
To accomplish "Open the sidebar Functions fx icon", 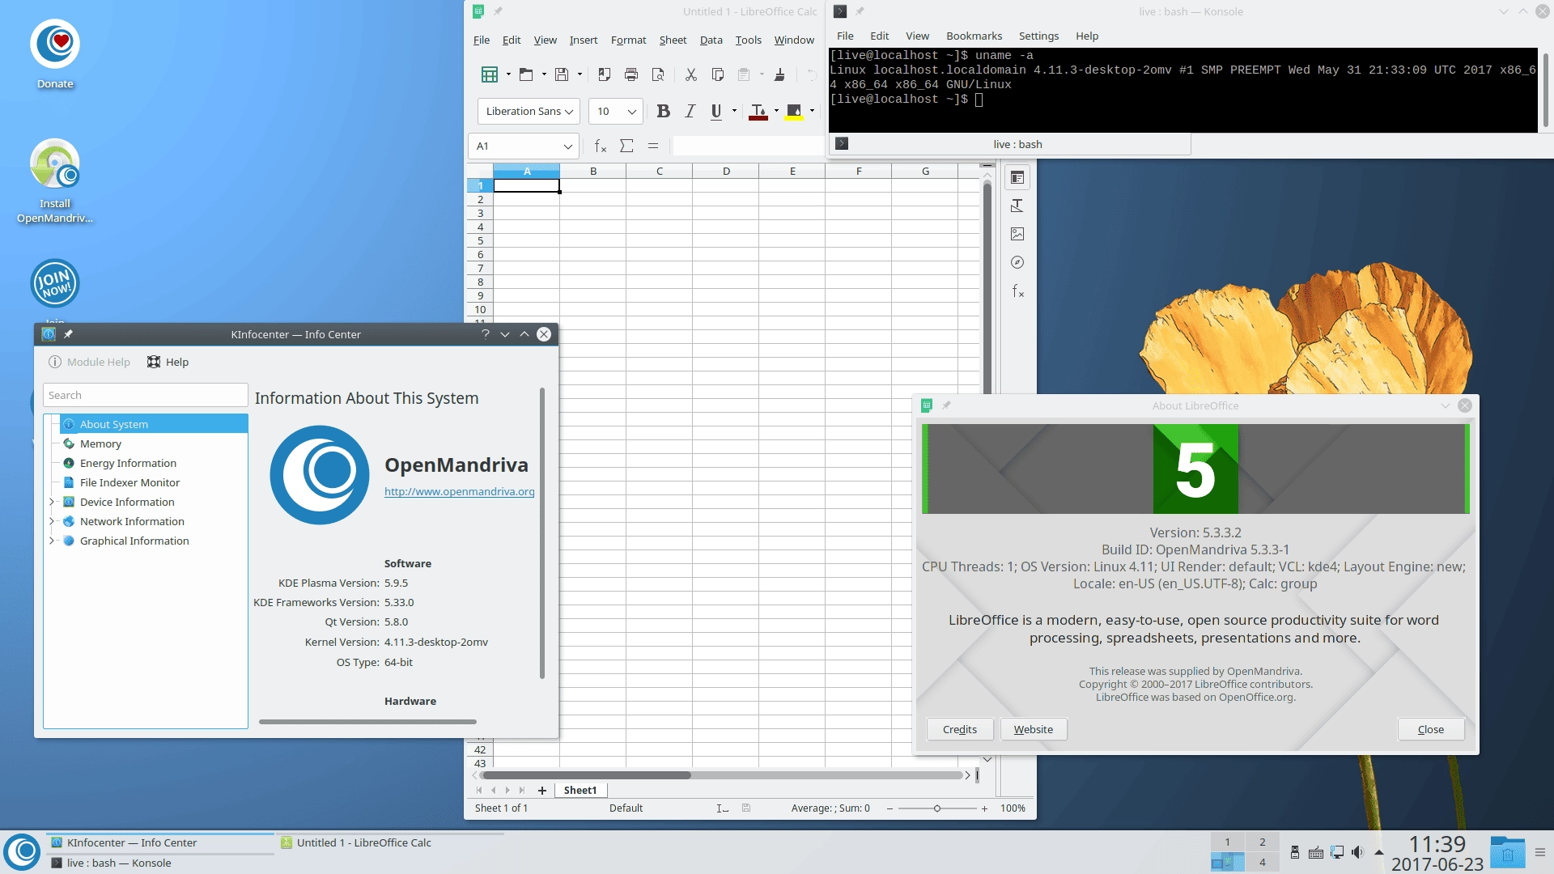I will (1017, 291).
